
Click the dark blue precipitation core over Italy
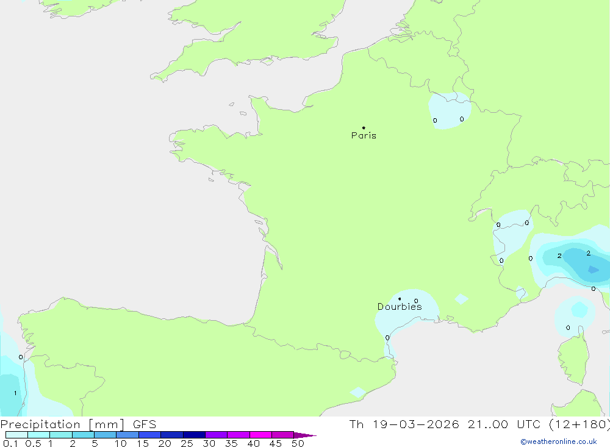(x=594, y=269)
